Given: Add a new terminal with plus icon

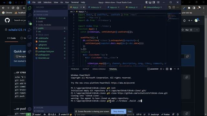Looking at the screenshot, I should (x=161, y=69).
